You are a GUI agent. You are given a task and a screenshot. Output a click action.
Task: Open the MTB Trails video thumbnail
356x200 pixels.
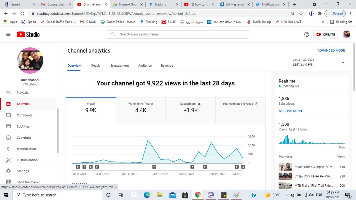click(x=285, y=185)
